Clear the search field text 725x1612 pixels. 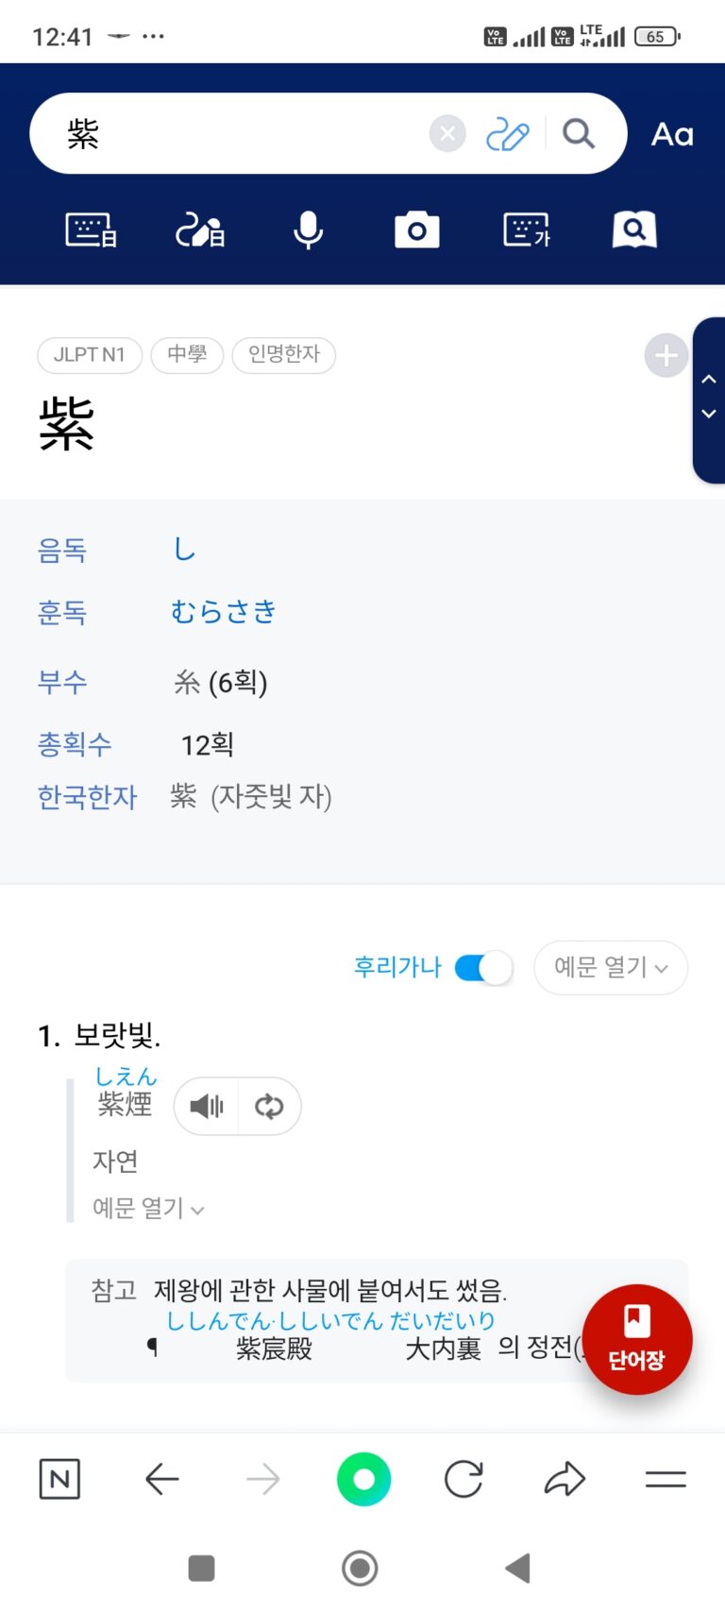tap(447, 134)
